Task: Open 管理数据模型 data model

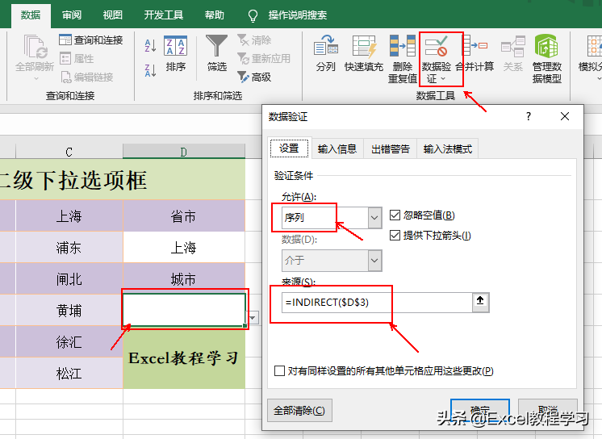Action: pos(546,59)
